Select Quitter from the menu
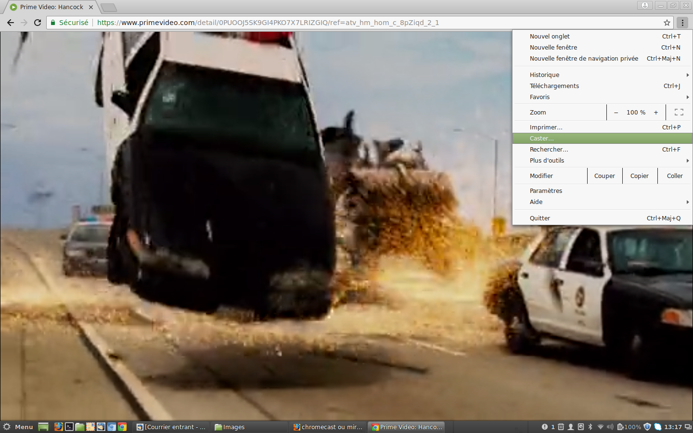This screenshot has height=433, width=693. (602, 218)
